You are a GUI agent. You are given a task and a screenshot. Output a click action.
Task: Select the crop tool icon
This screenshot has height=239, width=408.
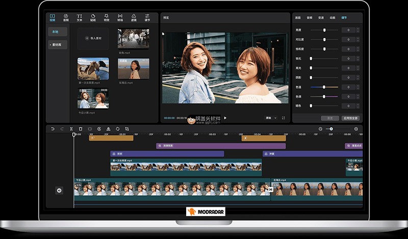[127, 129]
